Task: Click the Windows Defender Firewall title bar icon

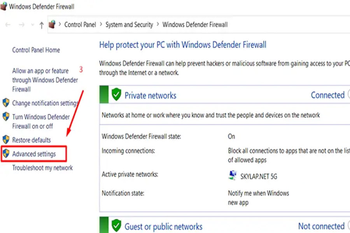Action: pyautogui.click(x=3, y=6)
